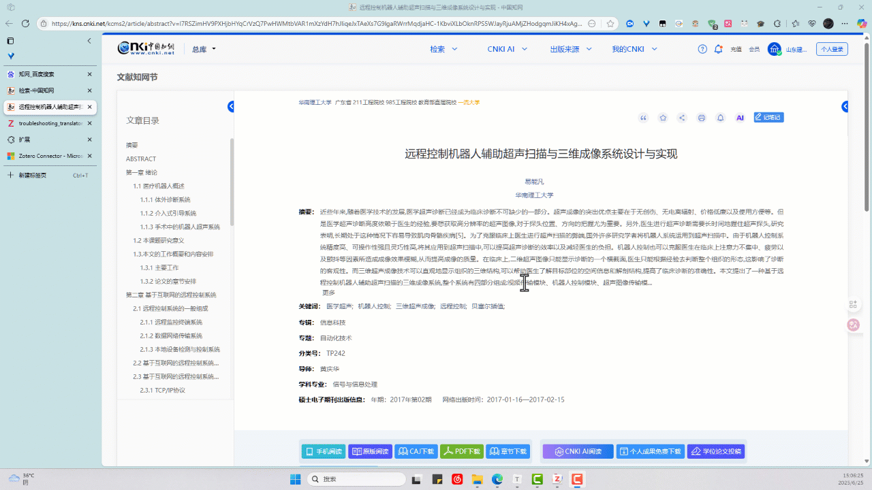The height and width of the screenshot is (490, 872).
Task: Click the star collect icon near the title
Action: point(662,117)
